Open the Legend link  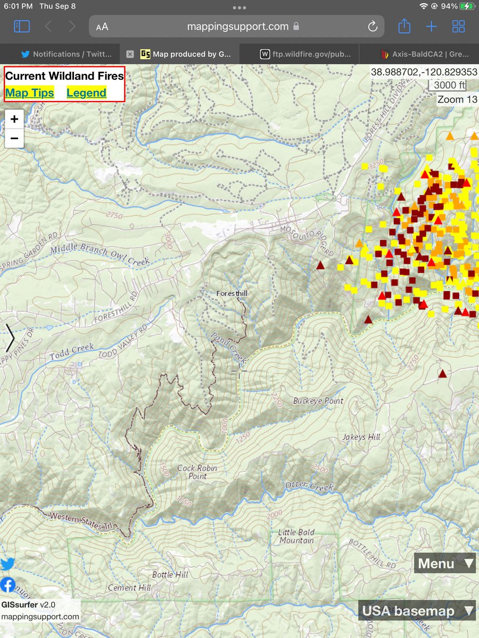(x=86, y=93)
